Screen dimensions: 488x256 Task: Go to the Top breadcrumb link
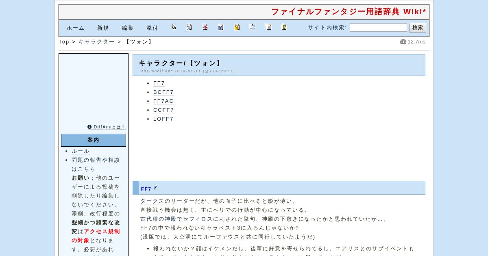pos(64,42)
